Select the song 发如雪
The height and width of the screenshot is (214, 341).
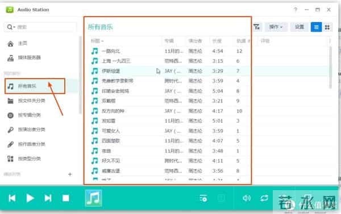(x=109, y=121)
